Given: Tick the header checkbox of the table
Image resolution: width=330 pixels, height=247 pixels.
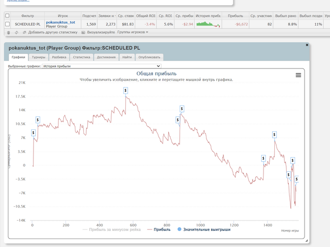Looking at the screenshot, I should (x=8, y=16).
